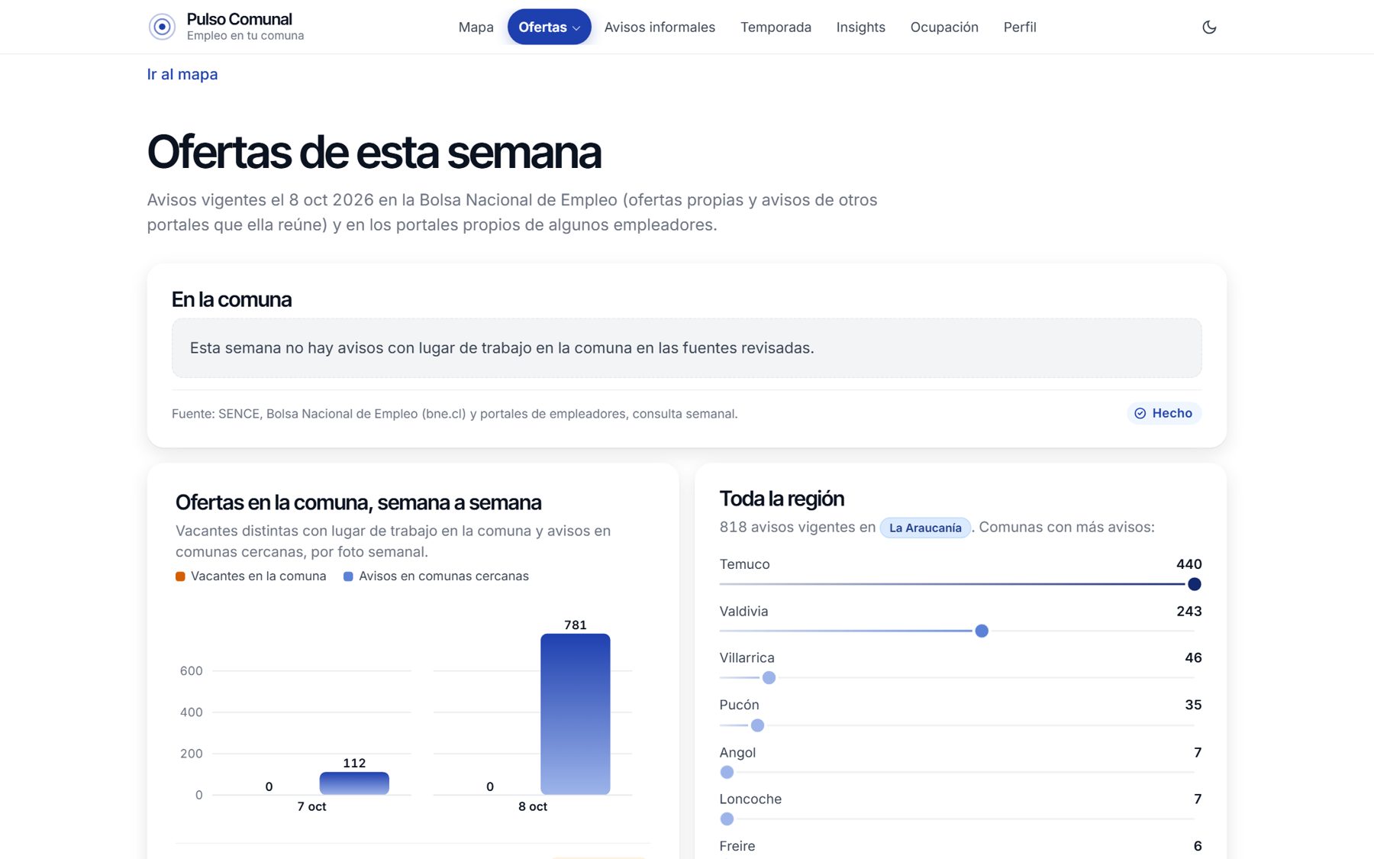
Task: Navigate to Ocupación
Action: click(x=944, y=27)
